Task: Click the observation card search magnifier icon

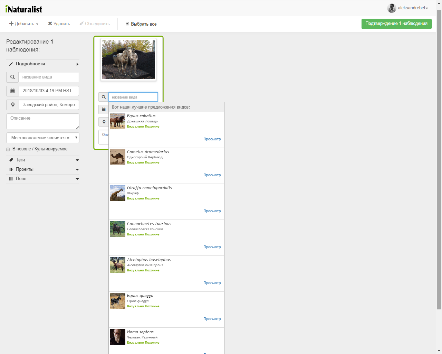Action: [104, 97]
